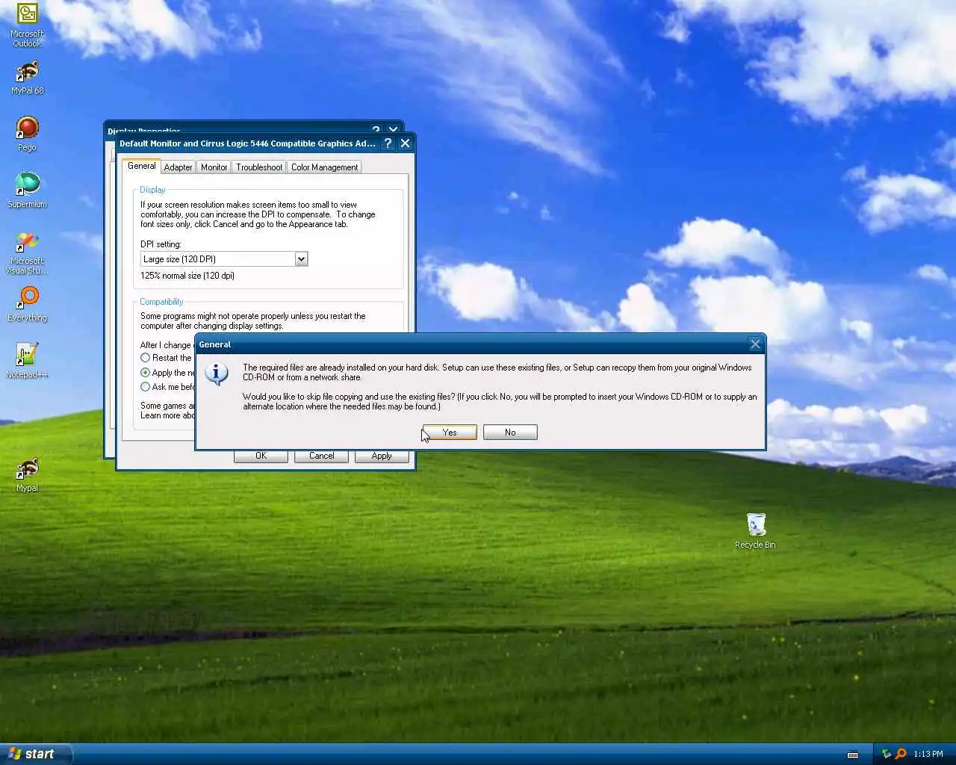Click the Everything search tray icon
956x765 pixels.
tap(901, 754)
